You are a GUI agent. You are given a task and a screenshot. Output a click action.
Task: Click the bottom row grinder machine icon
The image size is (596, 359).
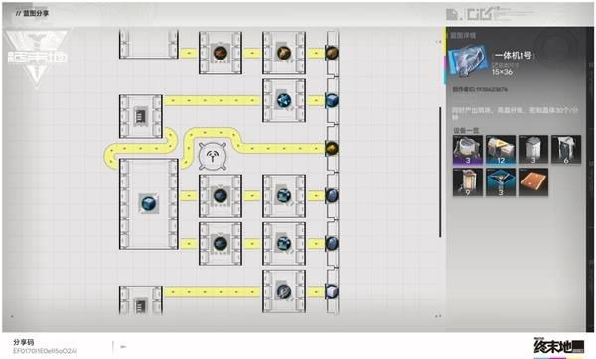284,292
